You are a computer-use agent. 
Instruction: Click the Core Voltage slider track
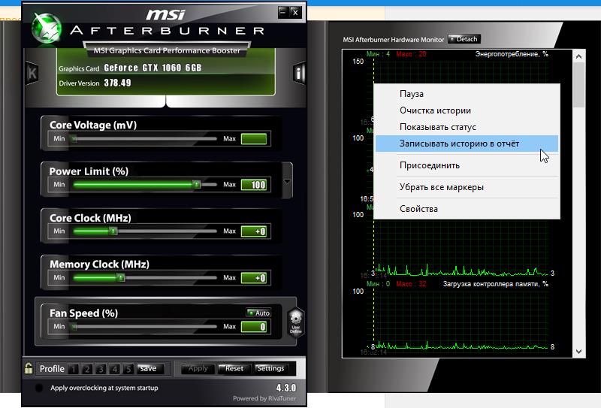coord(145,138)
